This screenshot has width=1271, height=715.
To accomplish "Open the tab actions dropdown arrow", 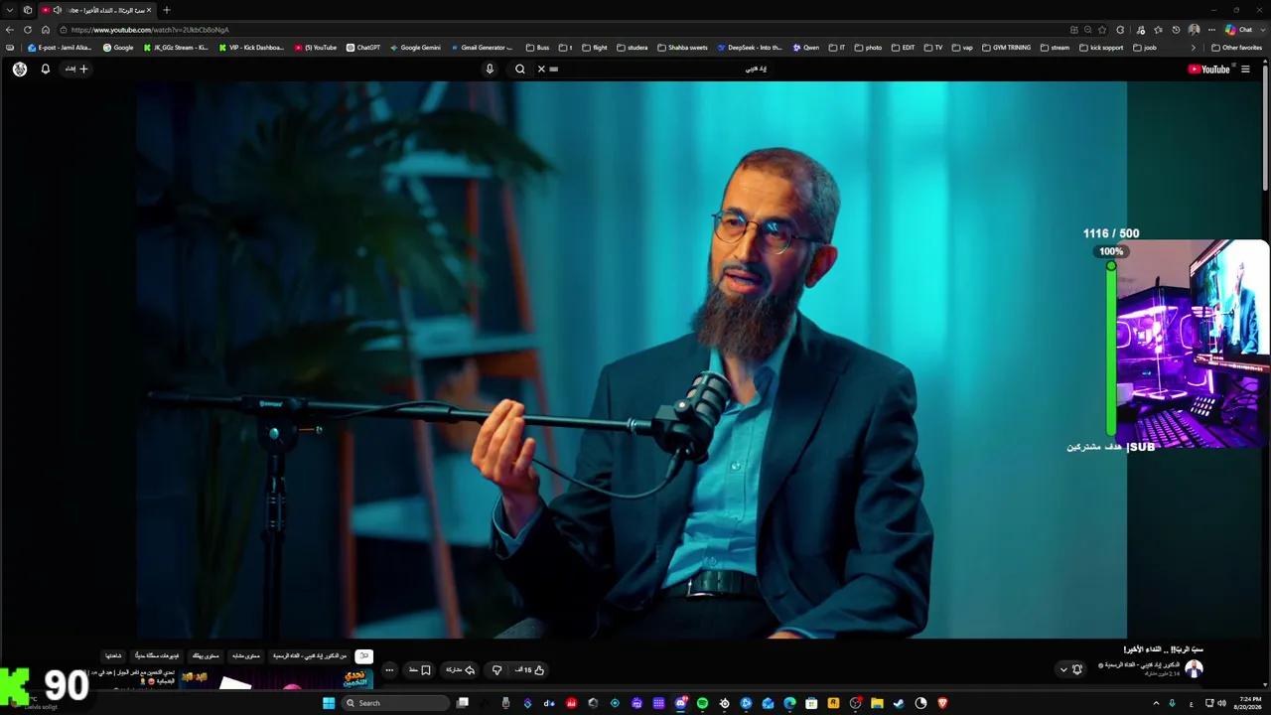I will click(x=9, y=10).
